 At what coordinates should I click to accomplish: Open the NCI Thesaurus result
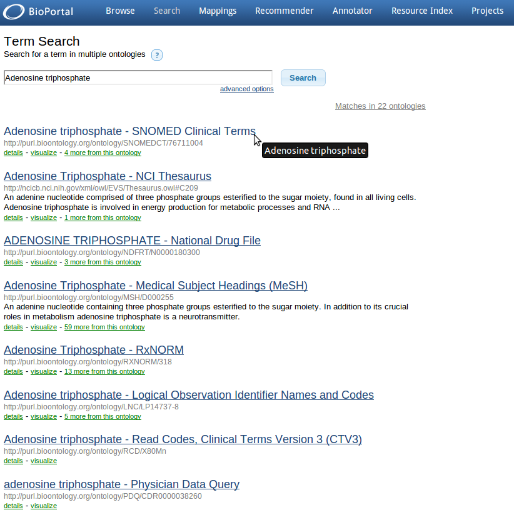pyautogui.click(x=108, y=176)
